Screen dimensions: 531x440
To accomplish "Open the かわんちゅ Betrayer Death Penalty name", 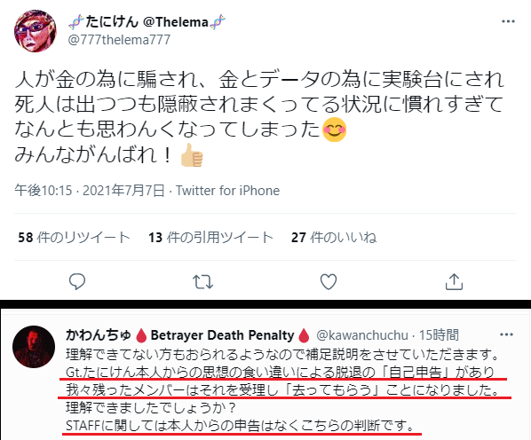I will tap(188, 335).
